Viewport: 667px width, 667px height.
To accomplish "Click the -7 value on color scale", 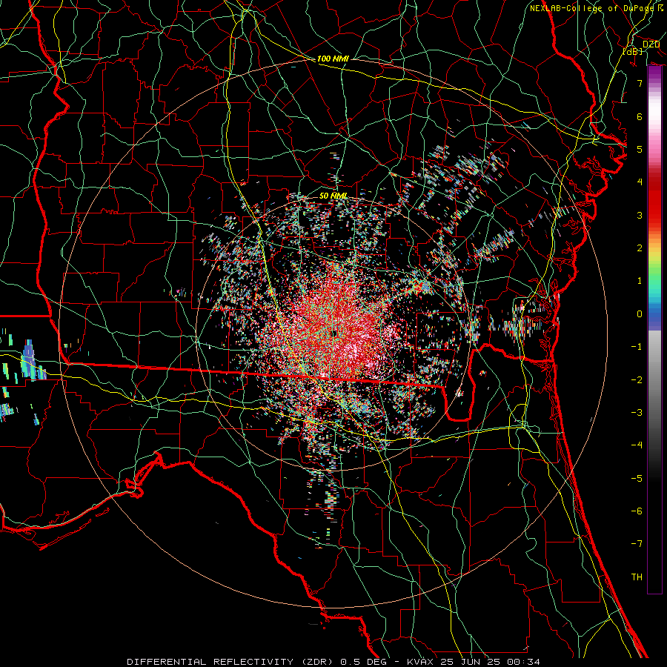I will coord(637,544).
